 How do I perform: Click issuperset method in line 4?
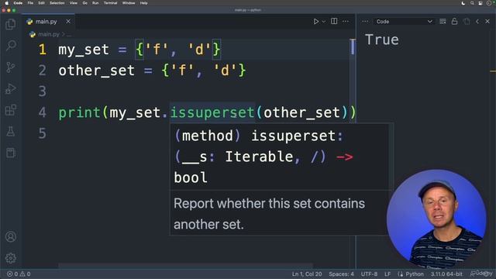(x=212, y=112)
